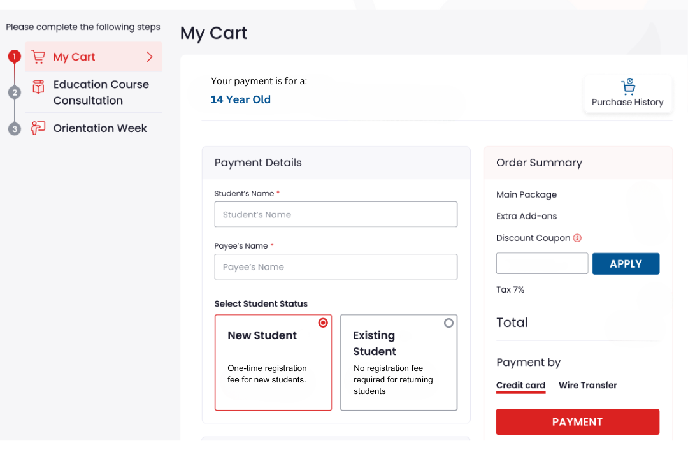This screenshot has width=688, height=459.
Task: Click the step 3 gray circle marker
Action: click(15, 129)
